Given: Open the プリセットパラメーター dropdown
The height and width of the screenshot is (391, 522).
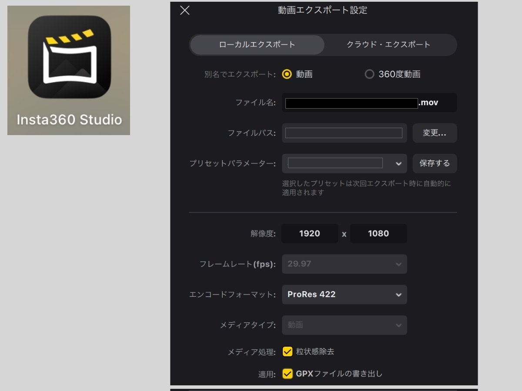Looking at the screenshot, I should pyautogui.click(x=344, y=163).
